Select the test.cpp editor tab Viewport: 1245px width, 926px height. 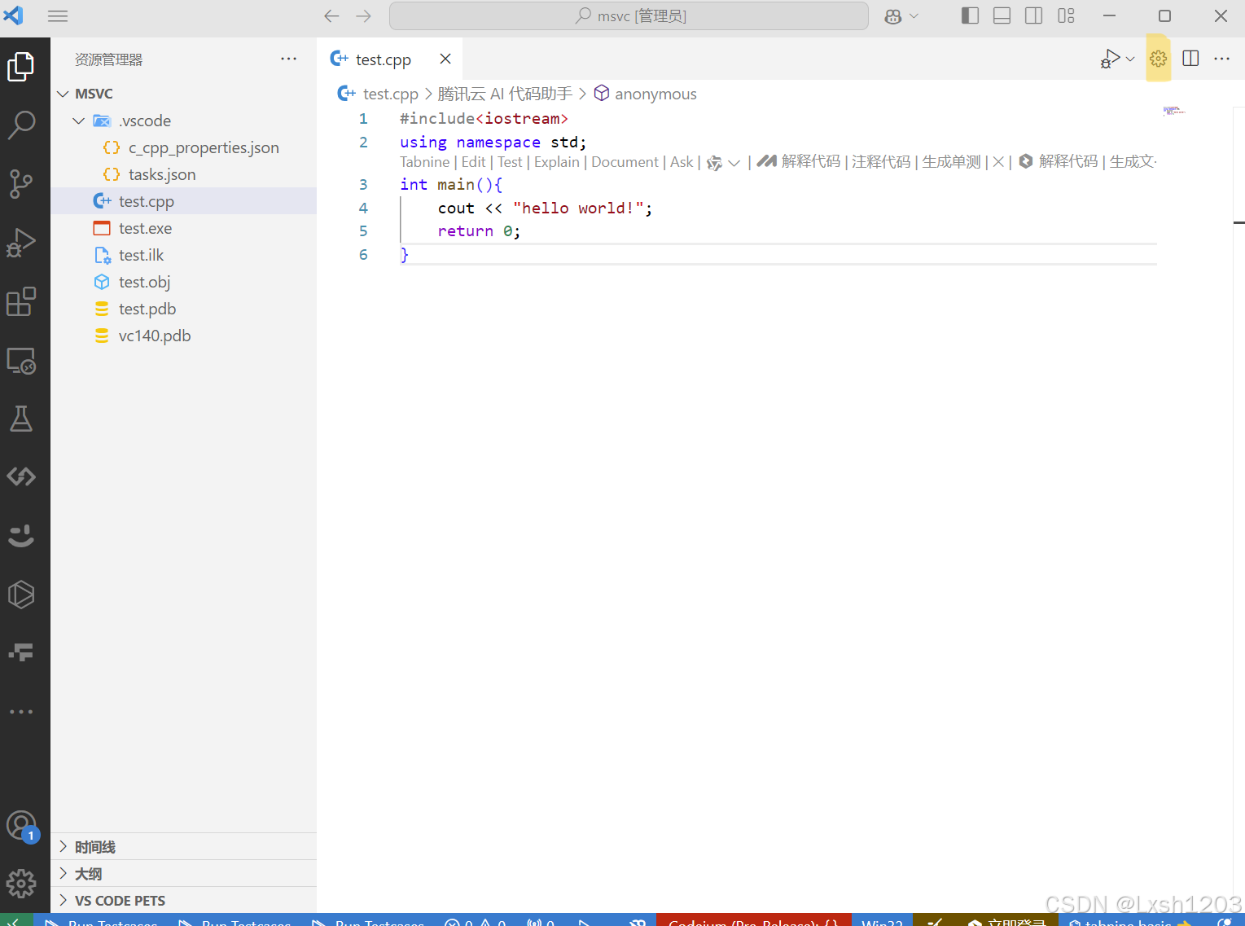click(x=383, y=59)
